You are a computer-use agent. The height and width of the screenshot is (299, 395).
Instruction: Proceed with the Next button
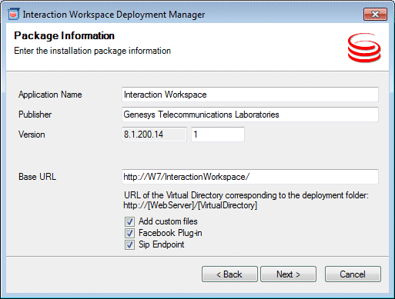(288, 274)
